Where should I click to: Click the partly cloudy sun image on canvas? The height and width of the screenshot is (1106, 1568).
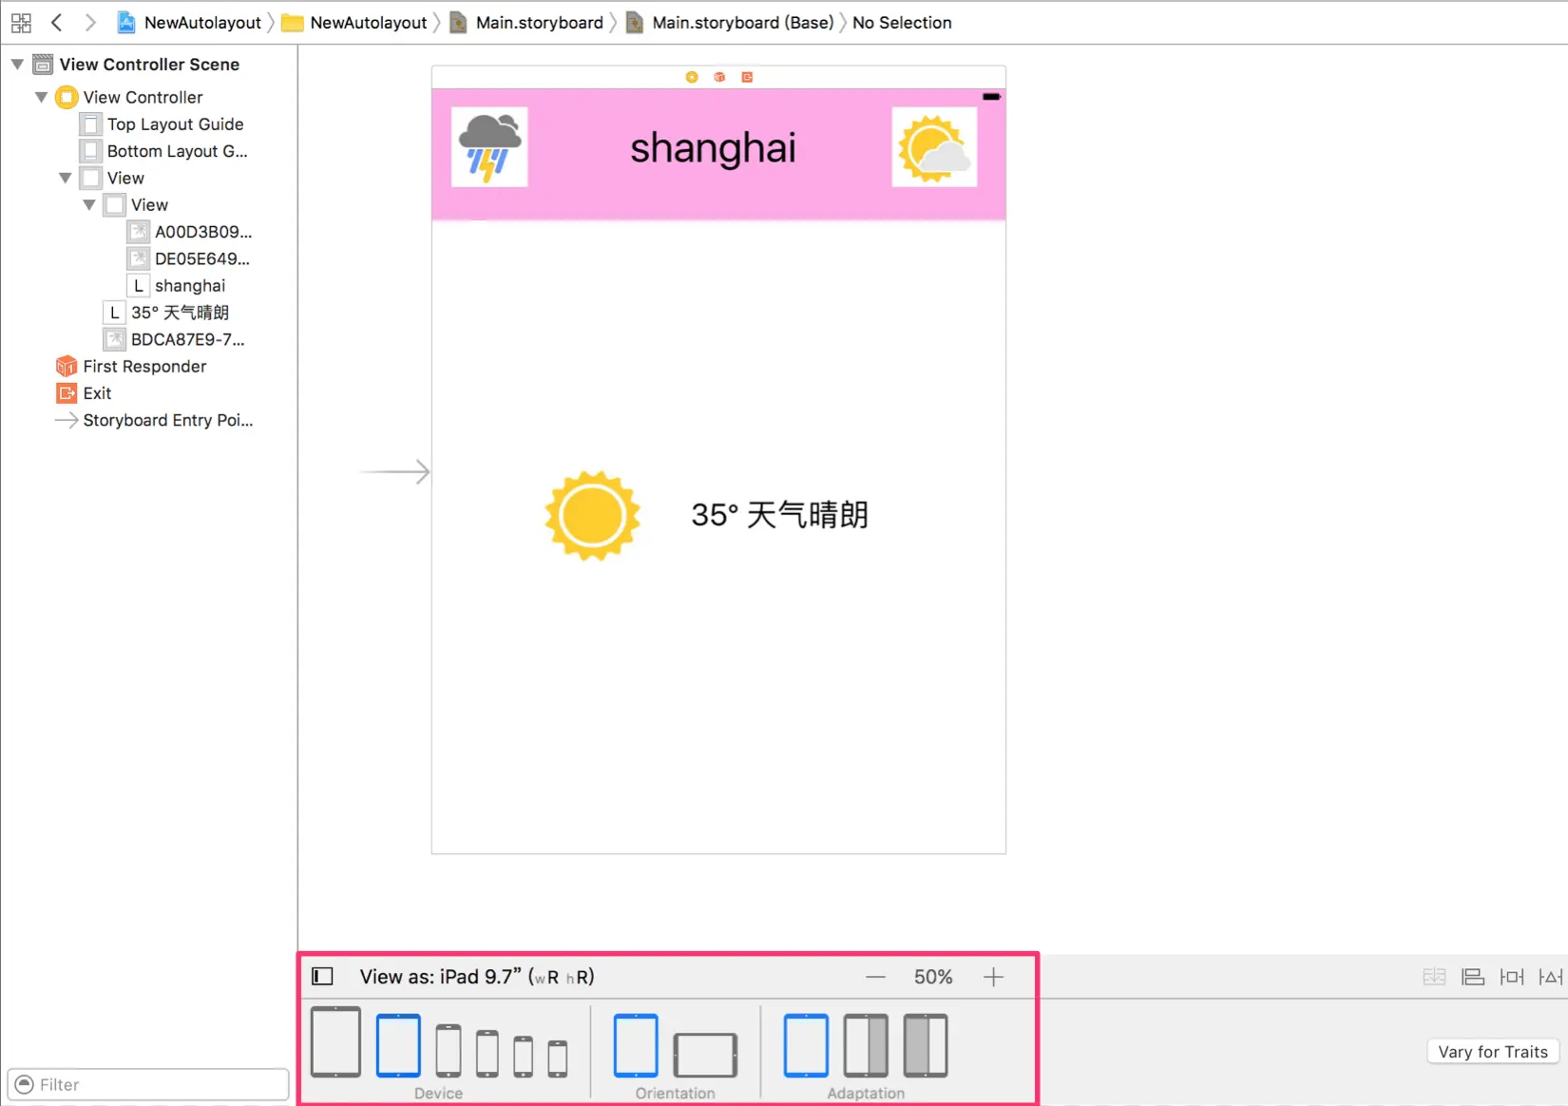tap(934, 147)
